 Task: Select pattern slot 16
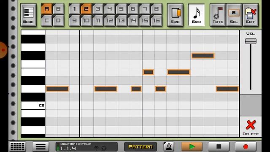pos(157,21)
